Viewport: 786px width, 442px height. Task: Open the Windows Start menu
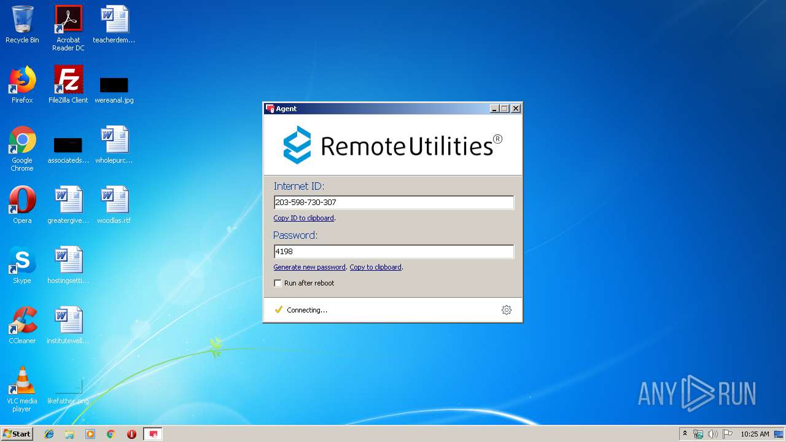click(17, 434)
